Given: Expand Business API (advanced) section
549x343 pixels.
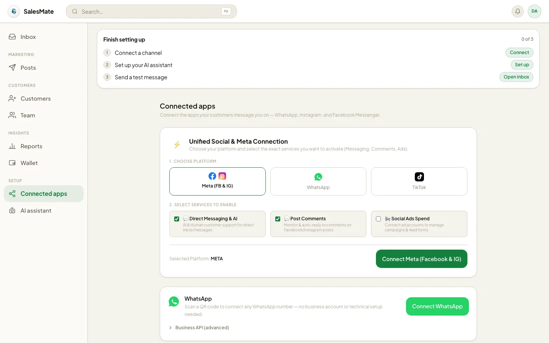Looking at the screenshot, I should pos(199,328).
